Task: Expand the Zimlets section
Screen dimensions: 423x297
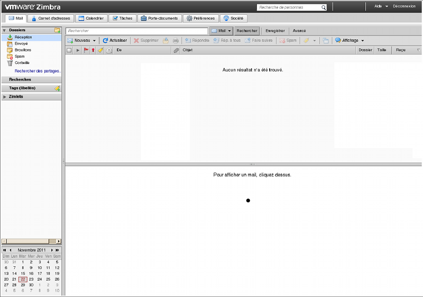Action: [x=5, y=97]
